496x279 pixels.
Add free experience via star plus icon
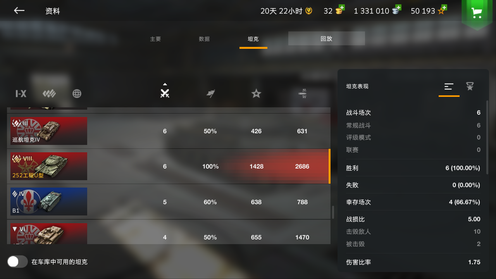point(442,10)
